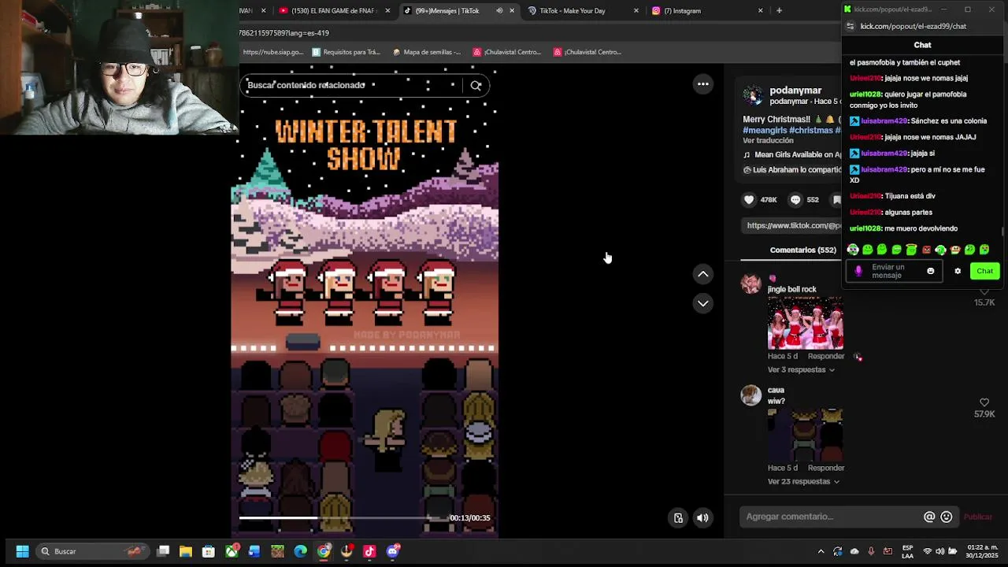
Task: Open File Explorer from taskbar
Action: 186,551
